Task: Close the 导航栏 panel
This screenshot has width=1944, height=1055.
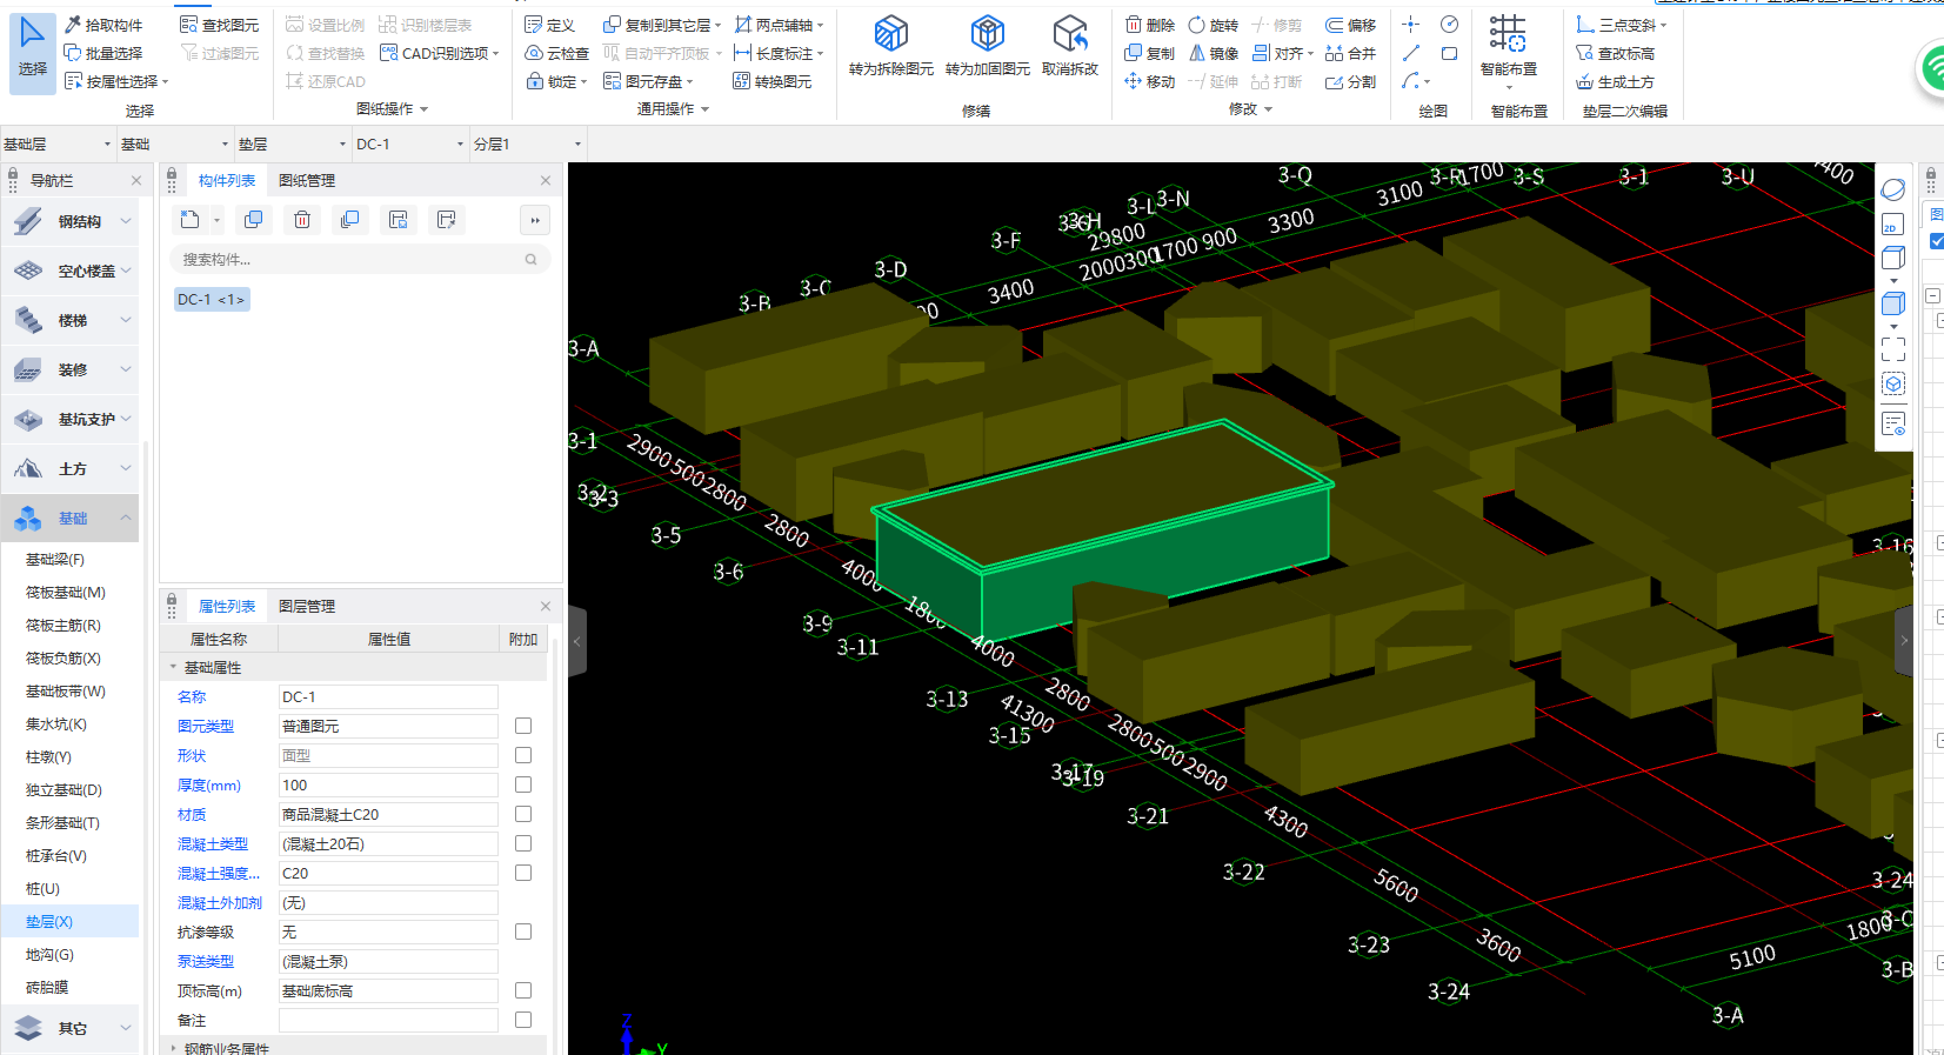Action: [136, 181]
